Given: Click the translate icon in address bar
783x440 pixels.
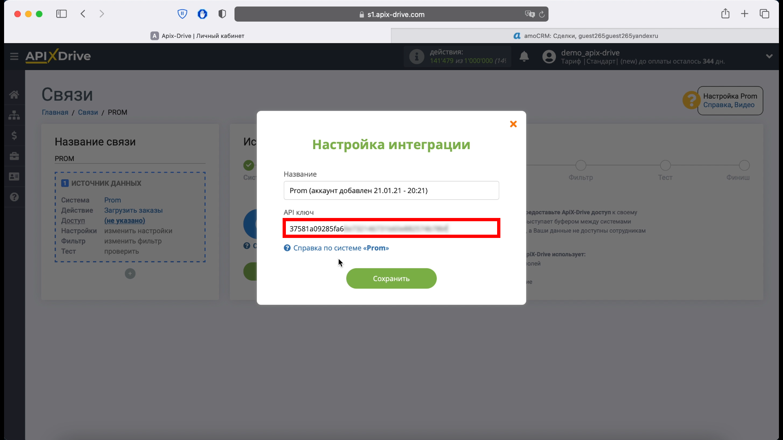Looking at the screenshot, I should (530, 14).
